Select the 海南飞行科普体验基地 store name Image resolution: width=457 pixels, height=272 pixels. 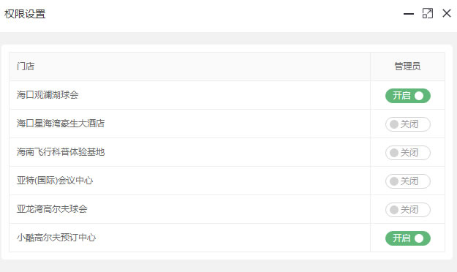tap(61, 152)
